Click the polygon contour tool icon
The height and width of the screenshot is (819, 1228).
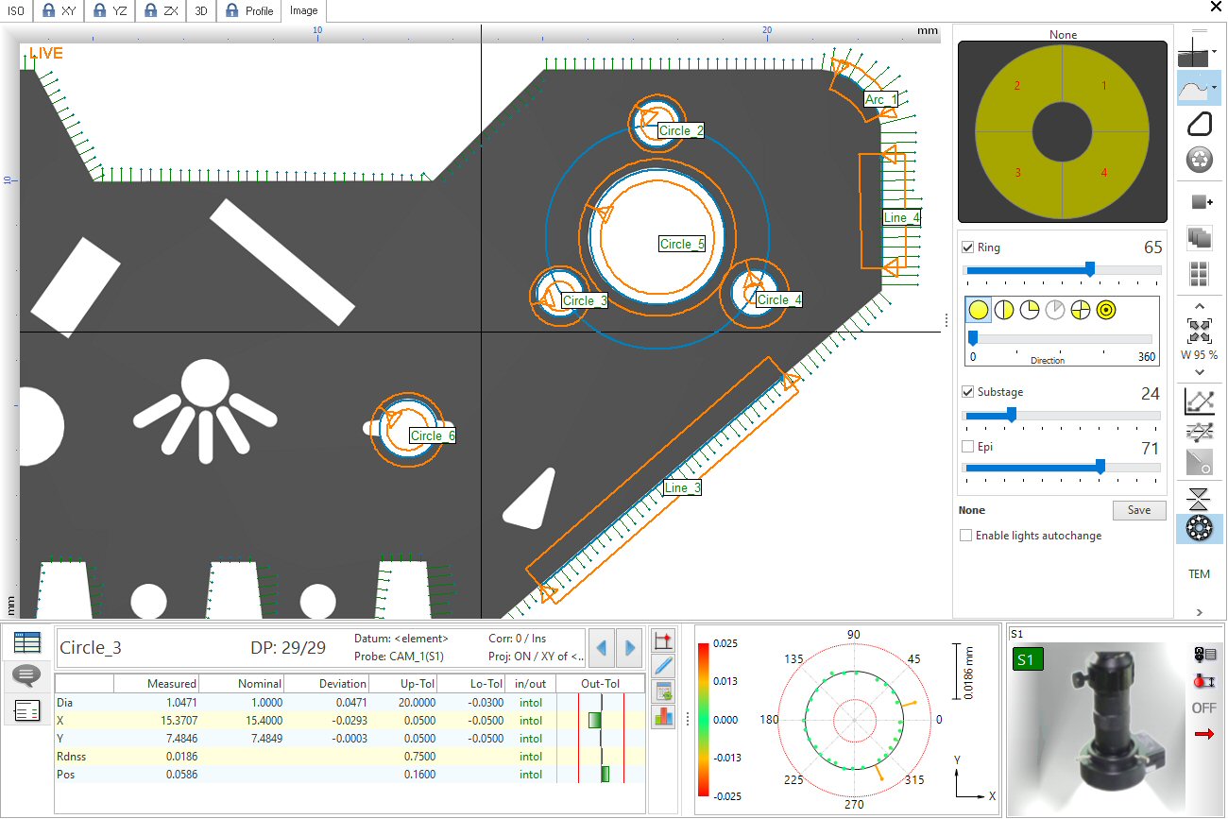click(1198, 124)
